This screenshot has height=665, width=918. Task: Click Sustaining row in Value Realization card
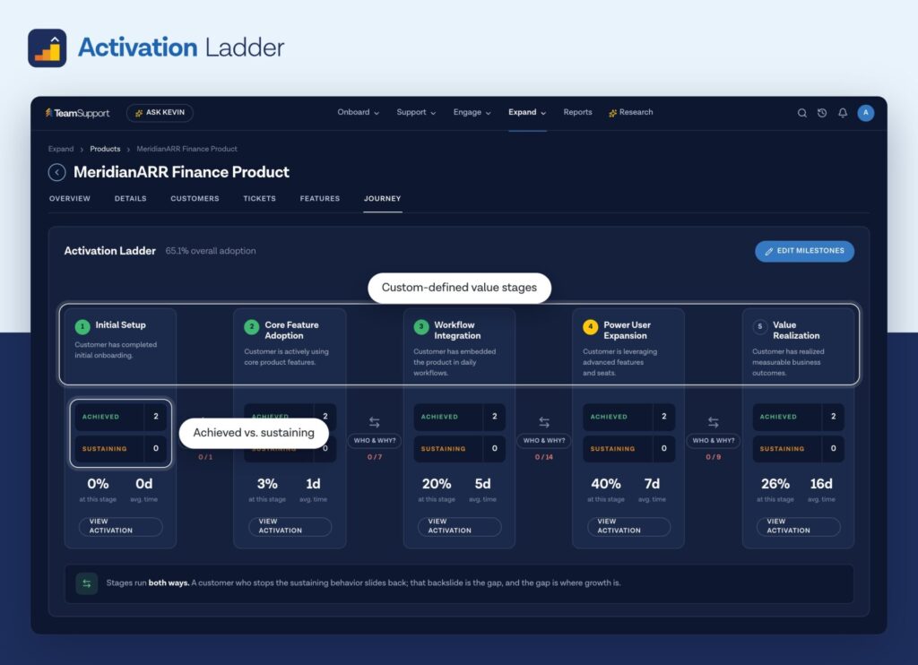click(x=799, y=448)
